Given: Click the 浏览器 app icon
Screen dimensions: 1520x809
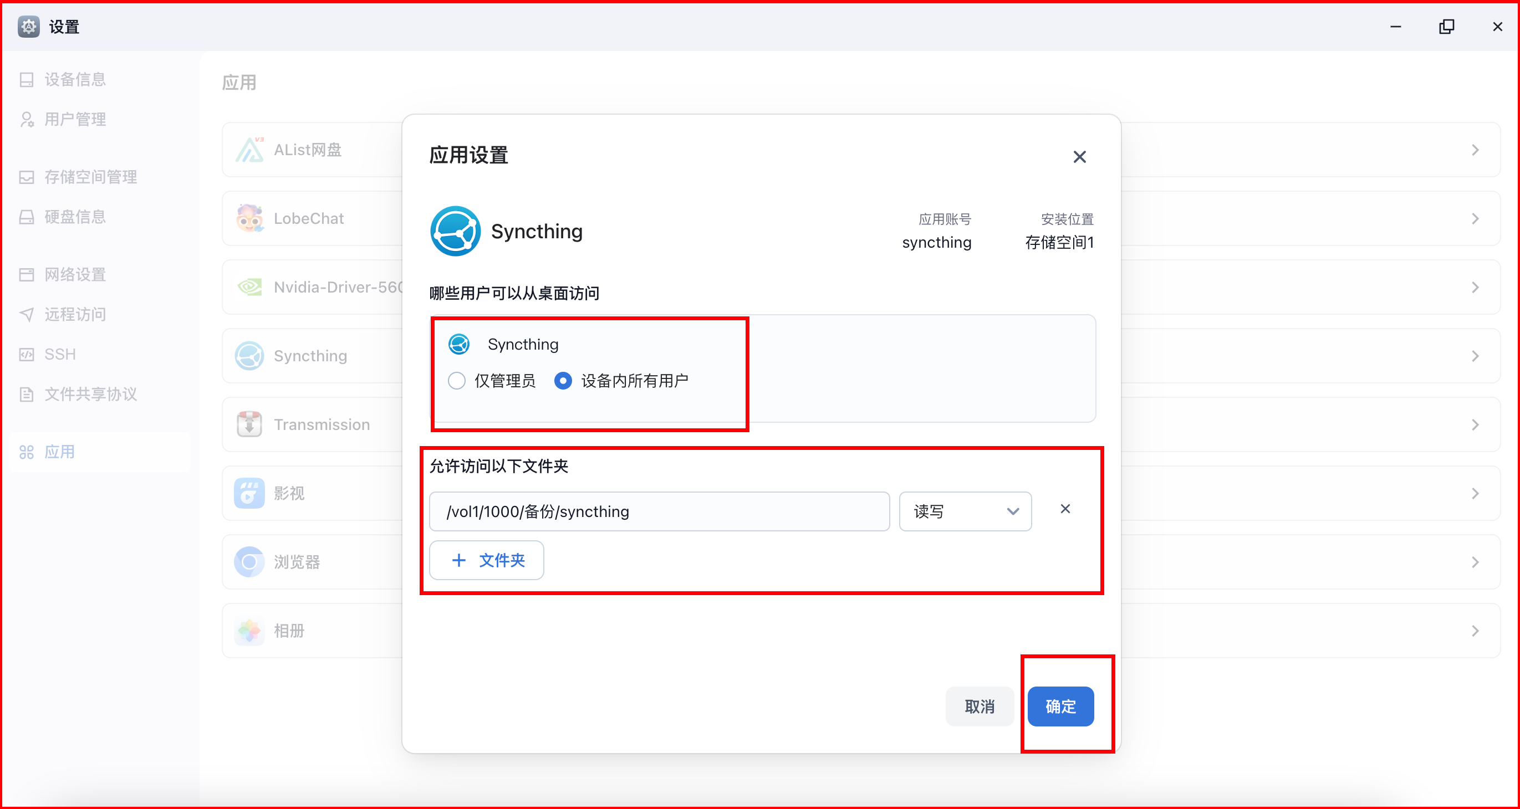Looking at the screenshot, I should coord(249,562).
